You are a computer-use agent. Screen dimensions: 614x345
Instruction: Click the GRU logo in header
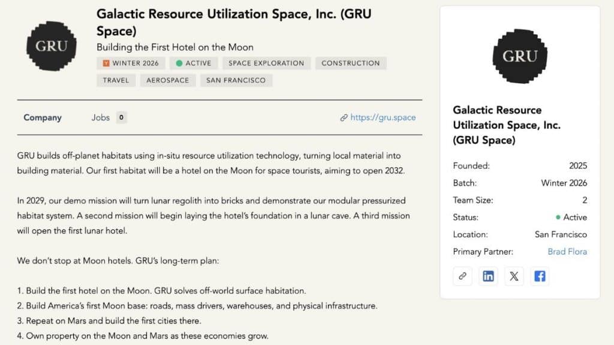click(52, 46)
